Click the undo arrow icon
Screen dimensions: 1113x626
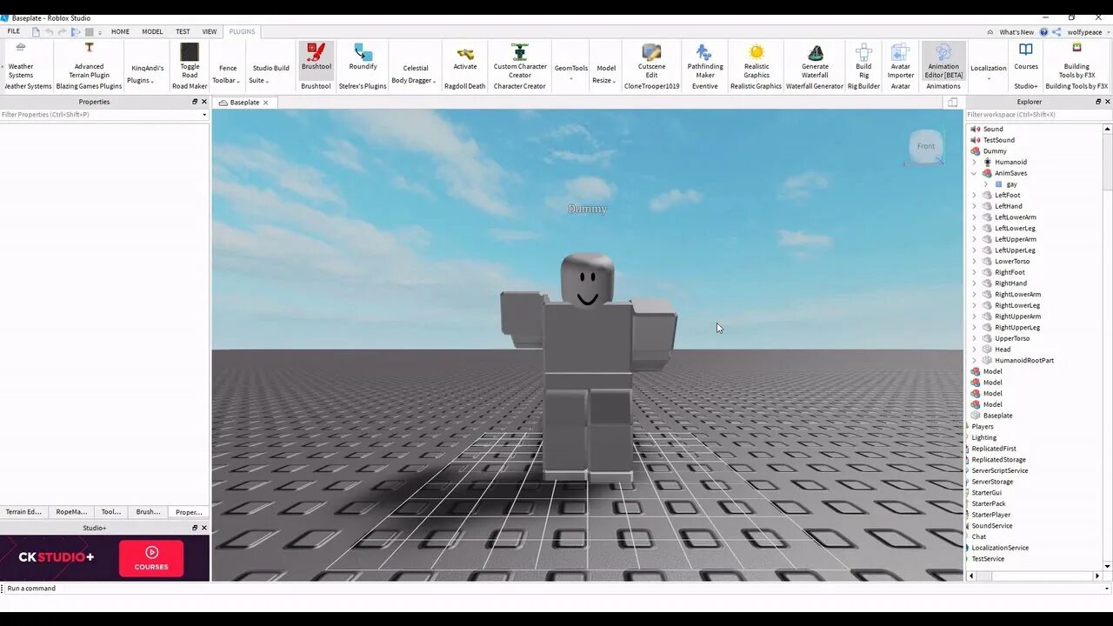50,32
